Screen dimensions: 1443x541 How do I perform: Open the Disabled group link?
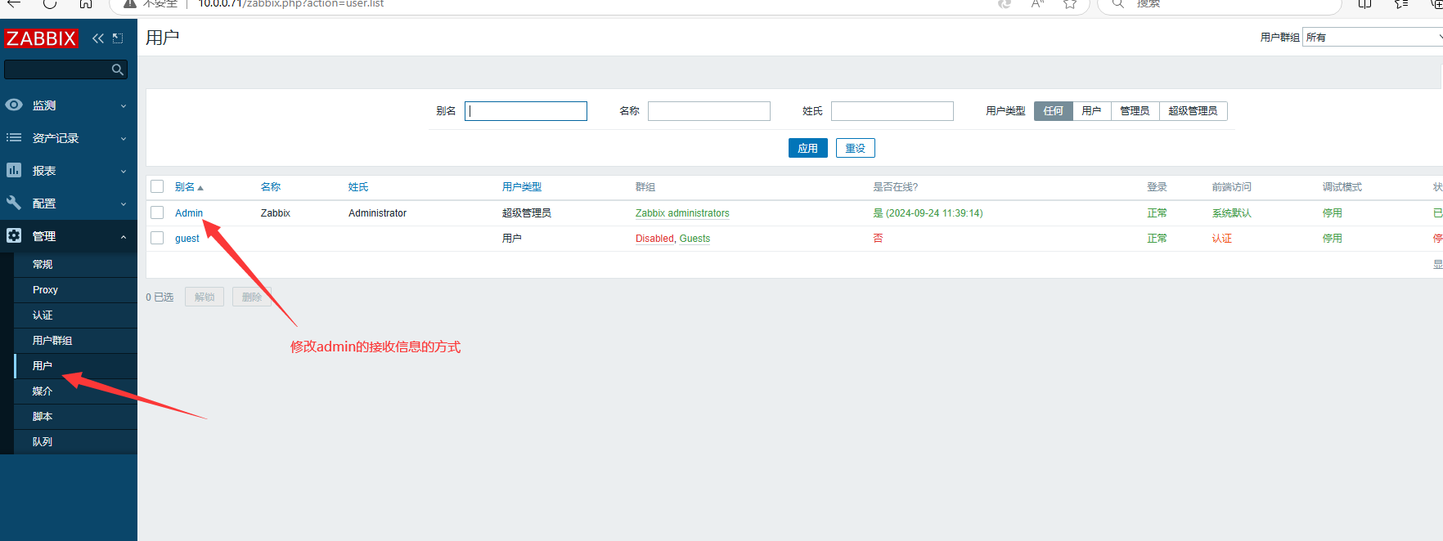[654, 239]
